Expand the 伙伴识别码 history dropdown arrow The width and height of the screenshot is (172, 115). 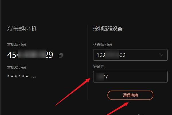tap(161, 55)
